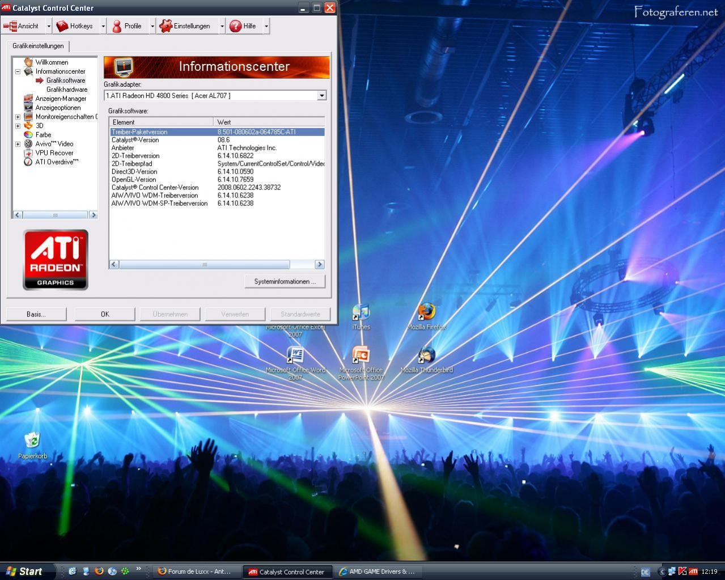
Task: Click the tree panel's scroll-left arrow
Action: (x=18, y=215)
